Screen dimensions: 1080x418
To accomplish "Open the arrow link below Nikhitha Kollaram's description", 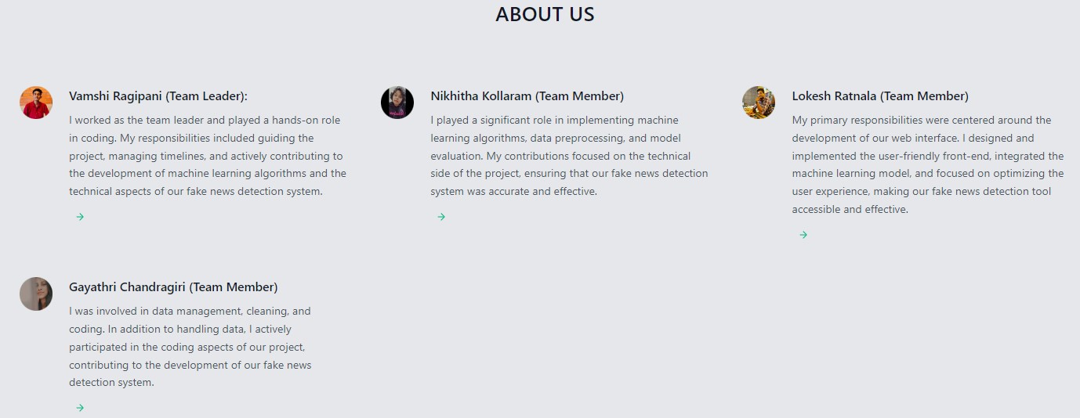I will pyautogui.click(x=441, y=217).
